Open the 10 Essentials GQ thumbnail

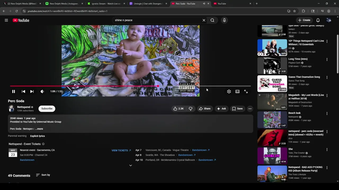click(272, 47)
